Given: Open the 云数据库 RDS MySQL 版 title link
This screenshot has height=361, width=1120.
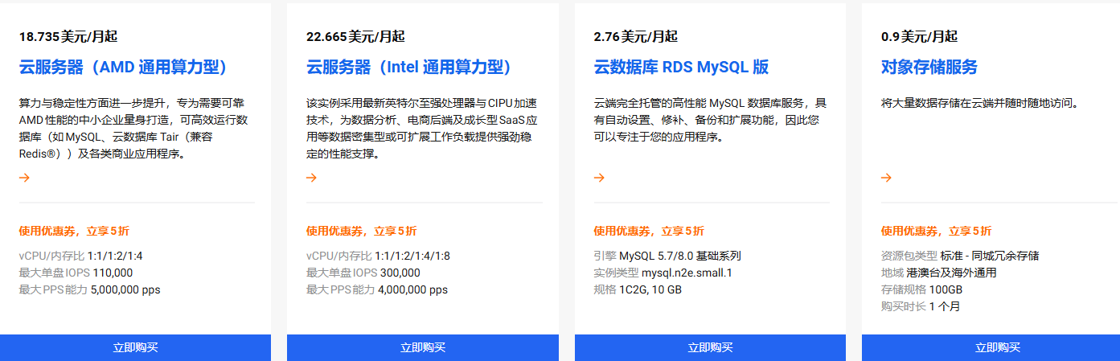Looking at the screenshot, I should pyautogui.click(x=682, y=67).
